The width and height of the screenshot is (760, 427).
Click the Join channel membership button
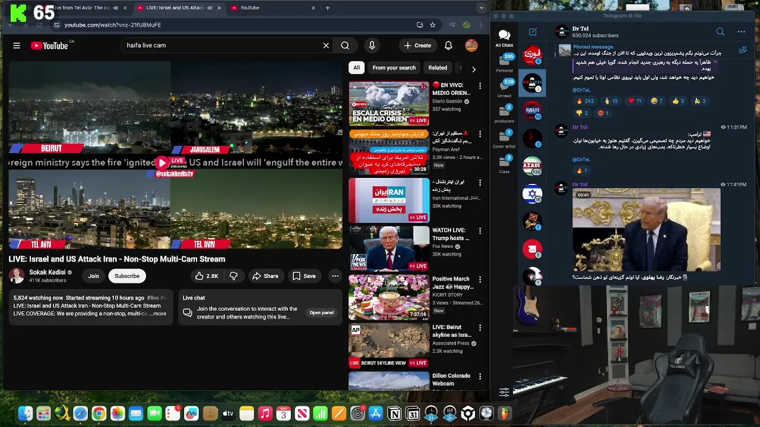pos(94,276)
